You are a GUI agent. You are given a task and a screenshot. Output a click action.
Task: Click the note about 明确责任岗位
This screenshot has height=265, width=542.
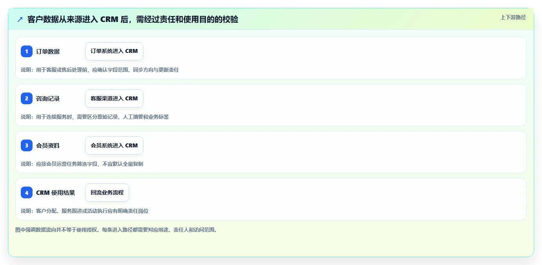click(x=84, y=211)
